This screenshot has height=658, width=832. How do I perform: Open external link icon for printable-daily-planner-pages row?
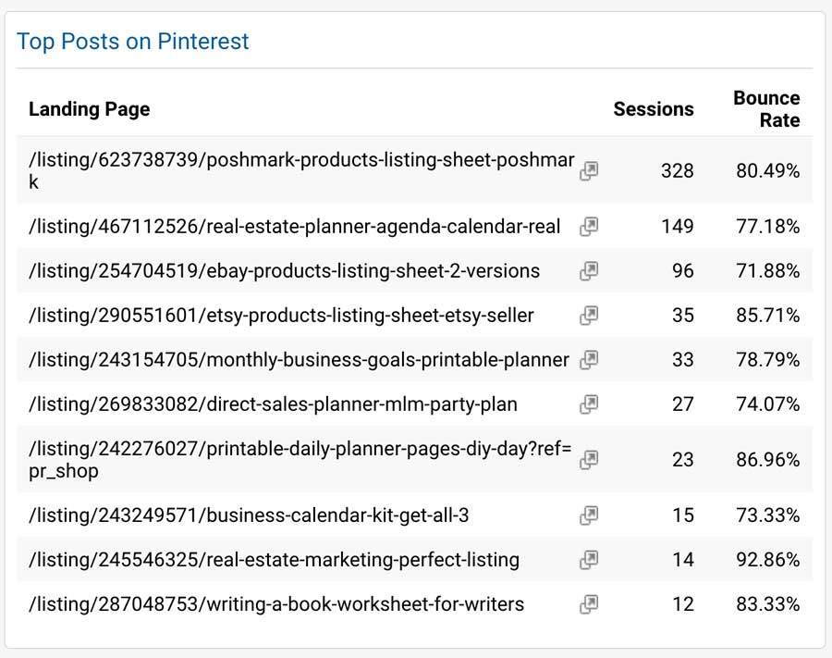(x=589, y=460)
